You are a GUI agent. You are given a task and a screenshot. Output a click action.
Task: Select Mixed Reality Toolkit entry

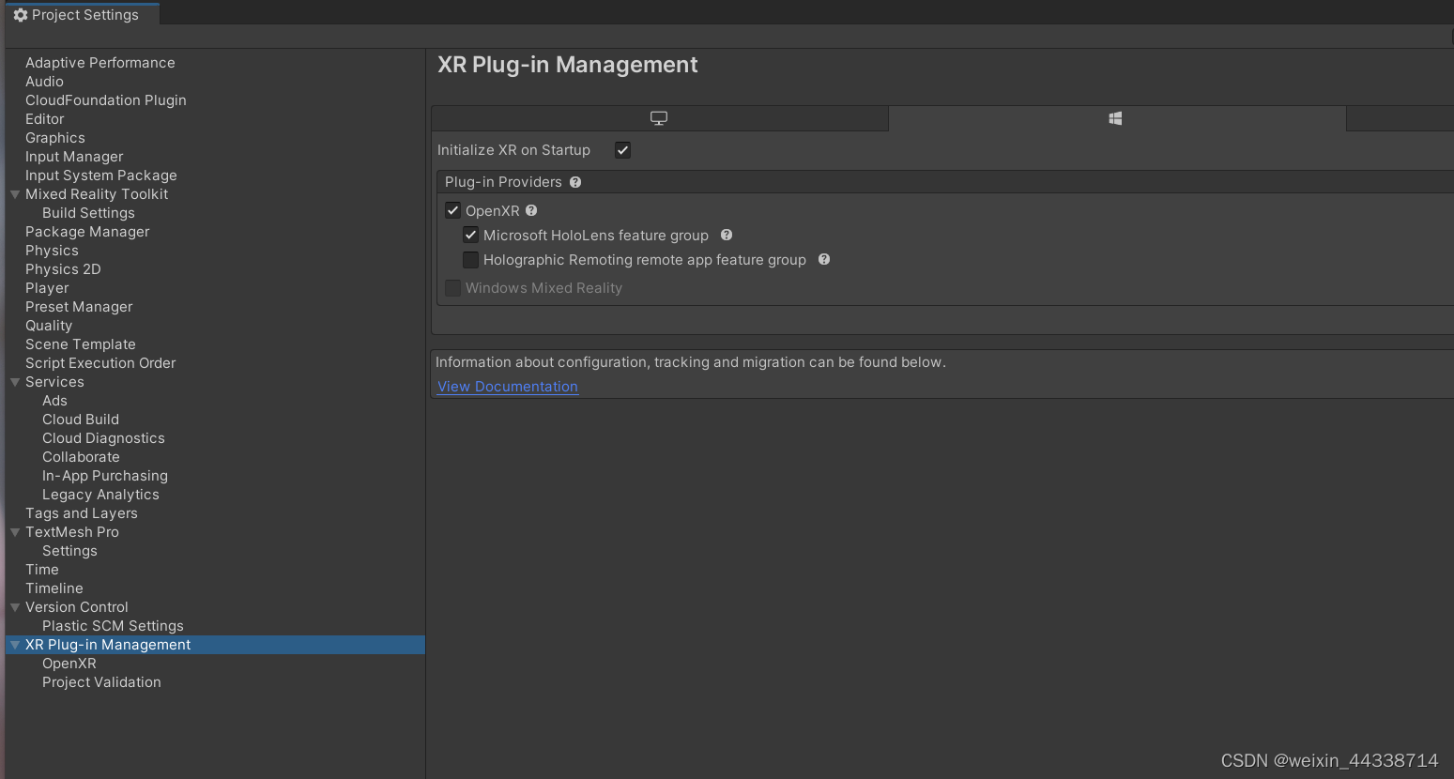pyautogui.click(x=97, y=194)
